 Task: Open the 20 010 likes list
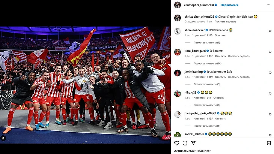[x=192, y=151]
